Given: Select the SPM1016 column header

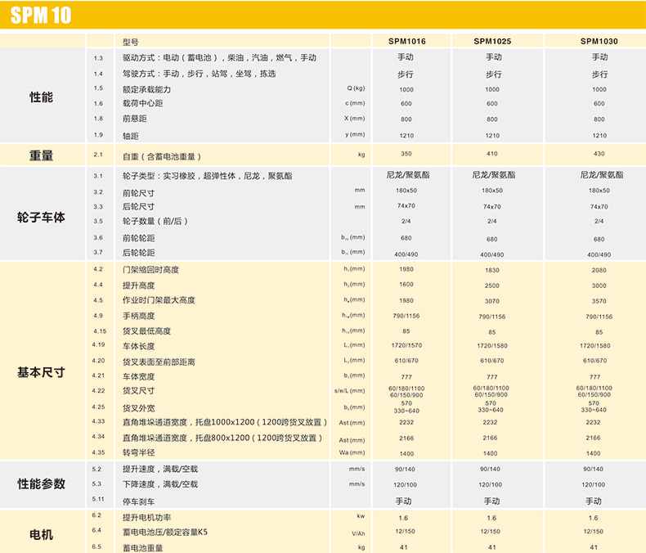Looking at the screenshot, I should pos(406,41).
